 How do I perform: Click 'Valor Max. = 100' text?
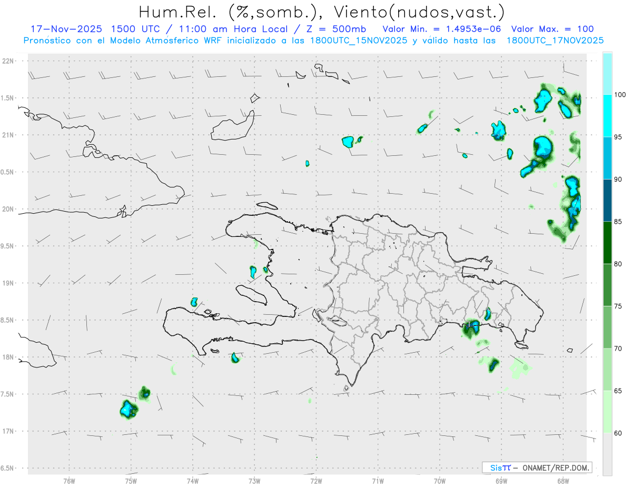pos(552,29)
